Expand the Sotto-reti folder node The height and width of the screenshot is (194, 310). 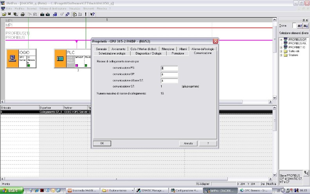(x=281, y=51)
